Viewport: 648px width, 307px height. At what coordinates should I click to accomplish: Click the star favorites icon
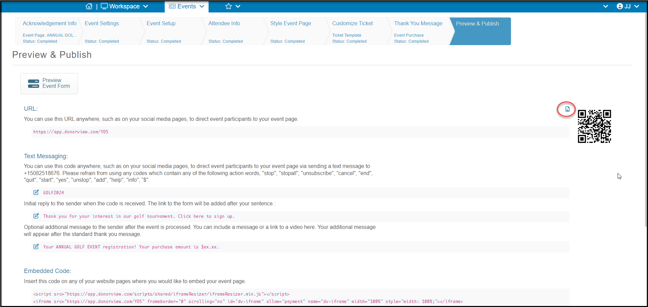(228, 6)
